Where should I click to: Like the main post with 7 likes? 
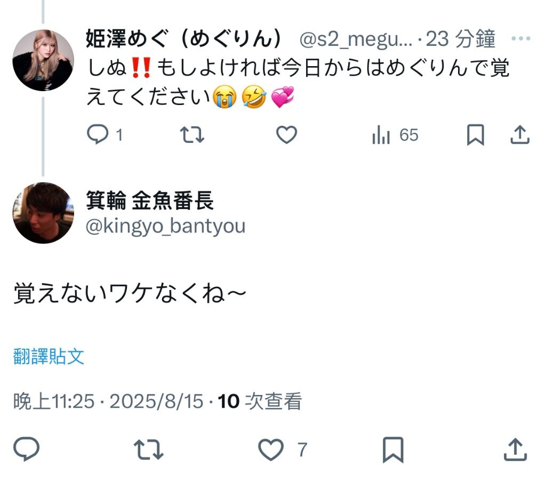click(271, 450)
